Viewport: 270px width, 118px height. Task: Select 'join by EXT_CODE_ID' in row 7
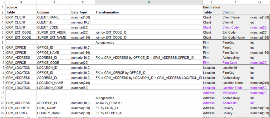click(x=149, y=37)
